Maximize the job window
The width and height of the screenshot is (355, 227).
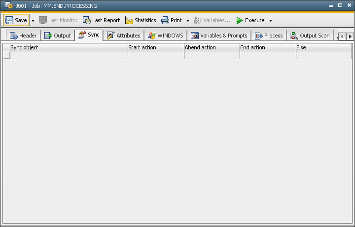[340, 5]
